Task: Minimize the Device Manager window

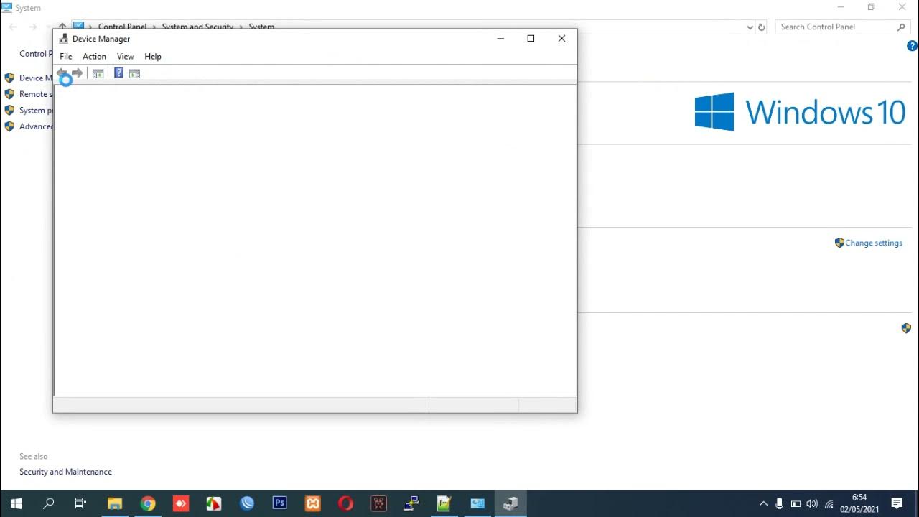Action: (501, 39)
